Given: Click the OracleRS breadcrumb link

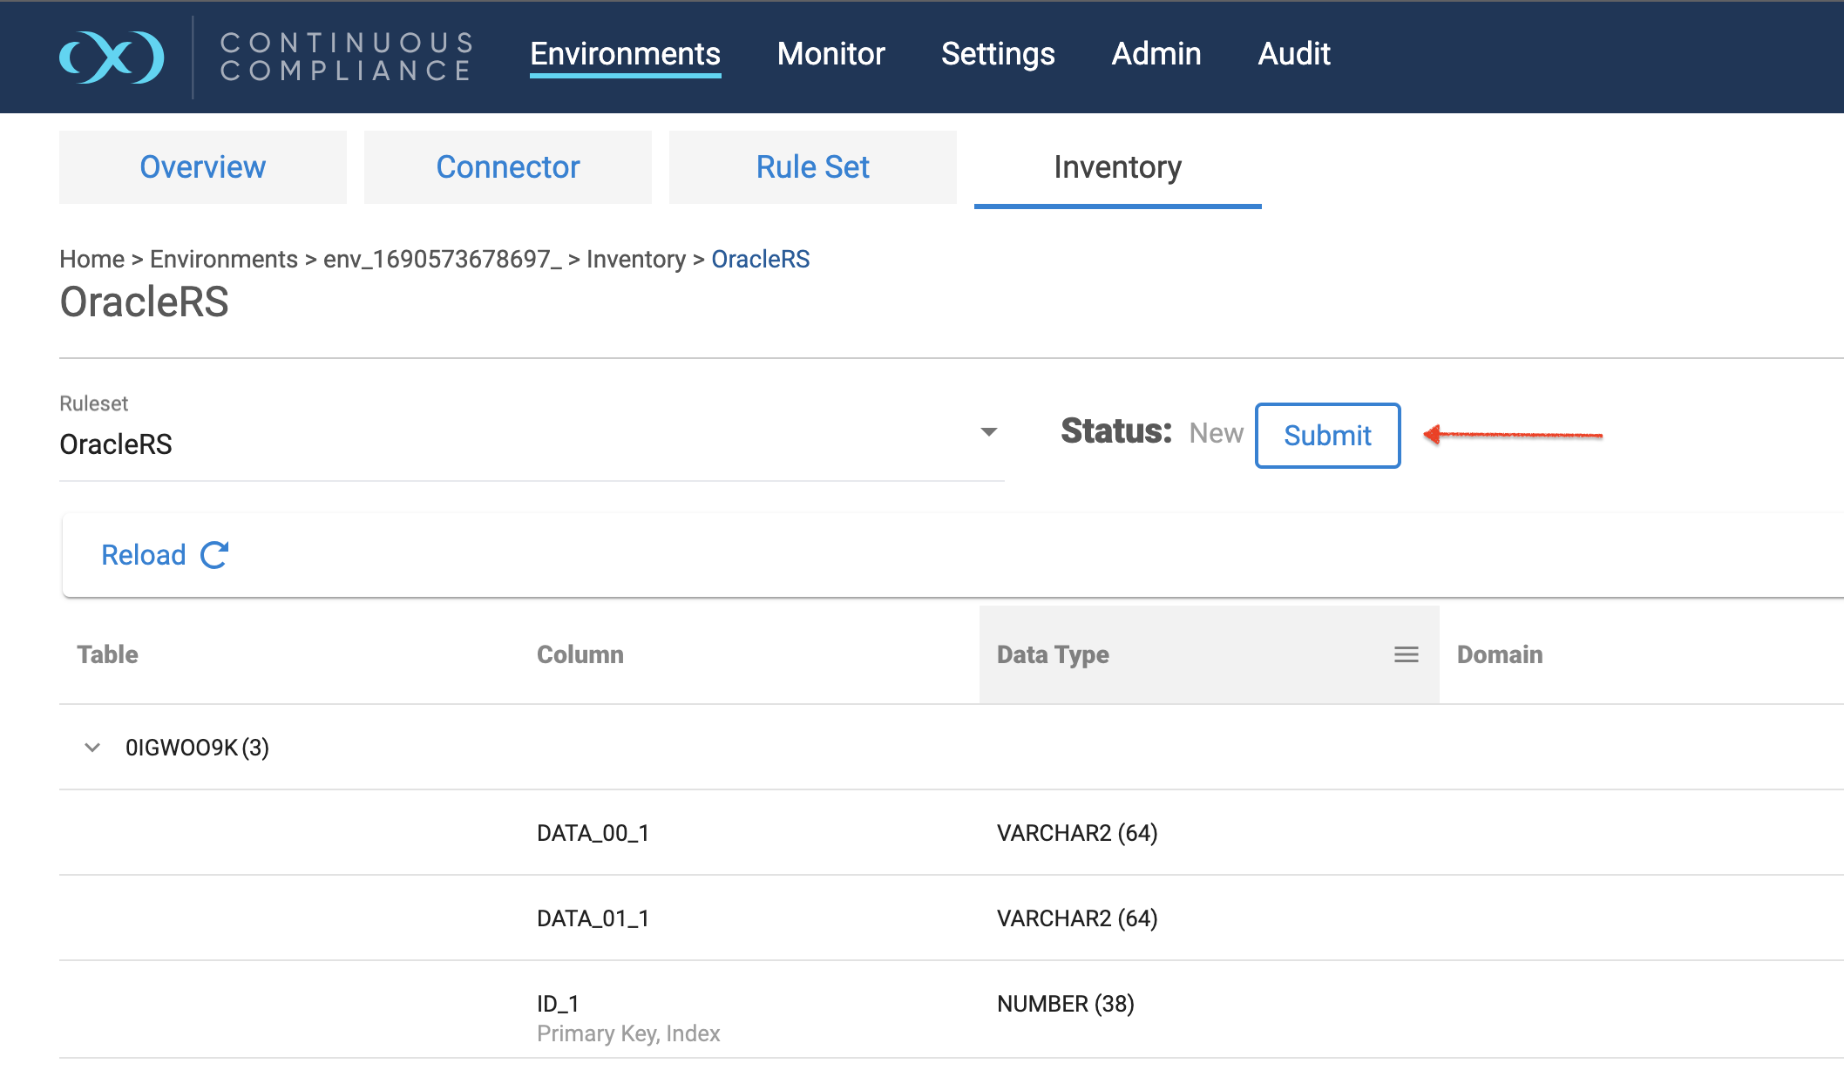Looking at the screenshot, I should (760, 260).
